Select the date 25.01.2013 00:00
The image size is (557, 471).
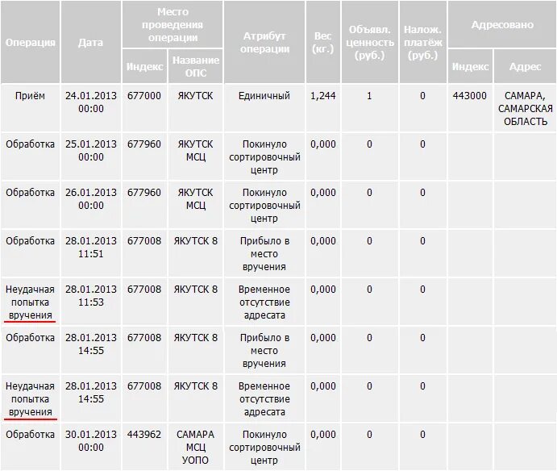tap(91, 150)
